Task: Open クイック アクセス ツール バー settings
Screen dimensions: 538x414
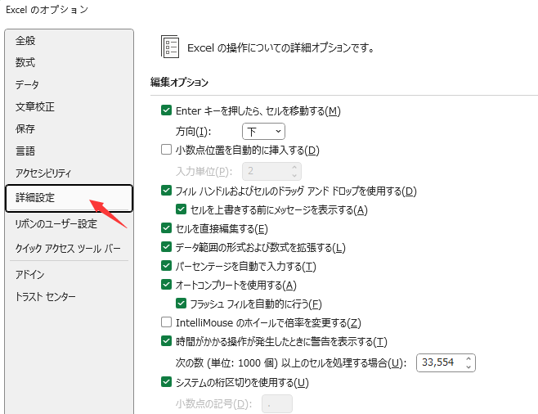Action: pyautogui.click(x=68, y=248)
